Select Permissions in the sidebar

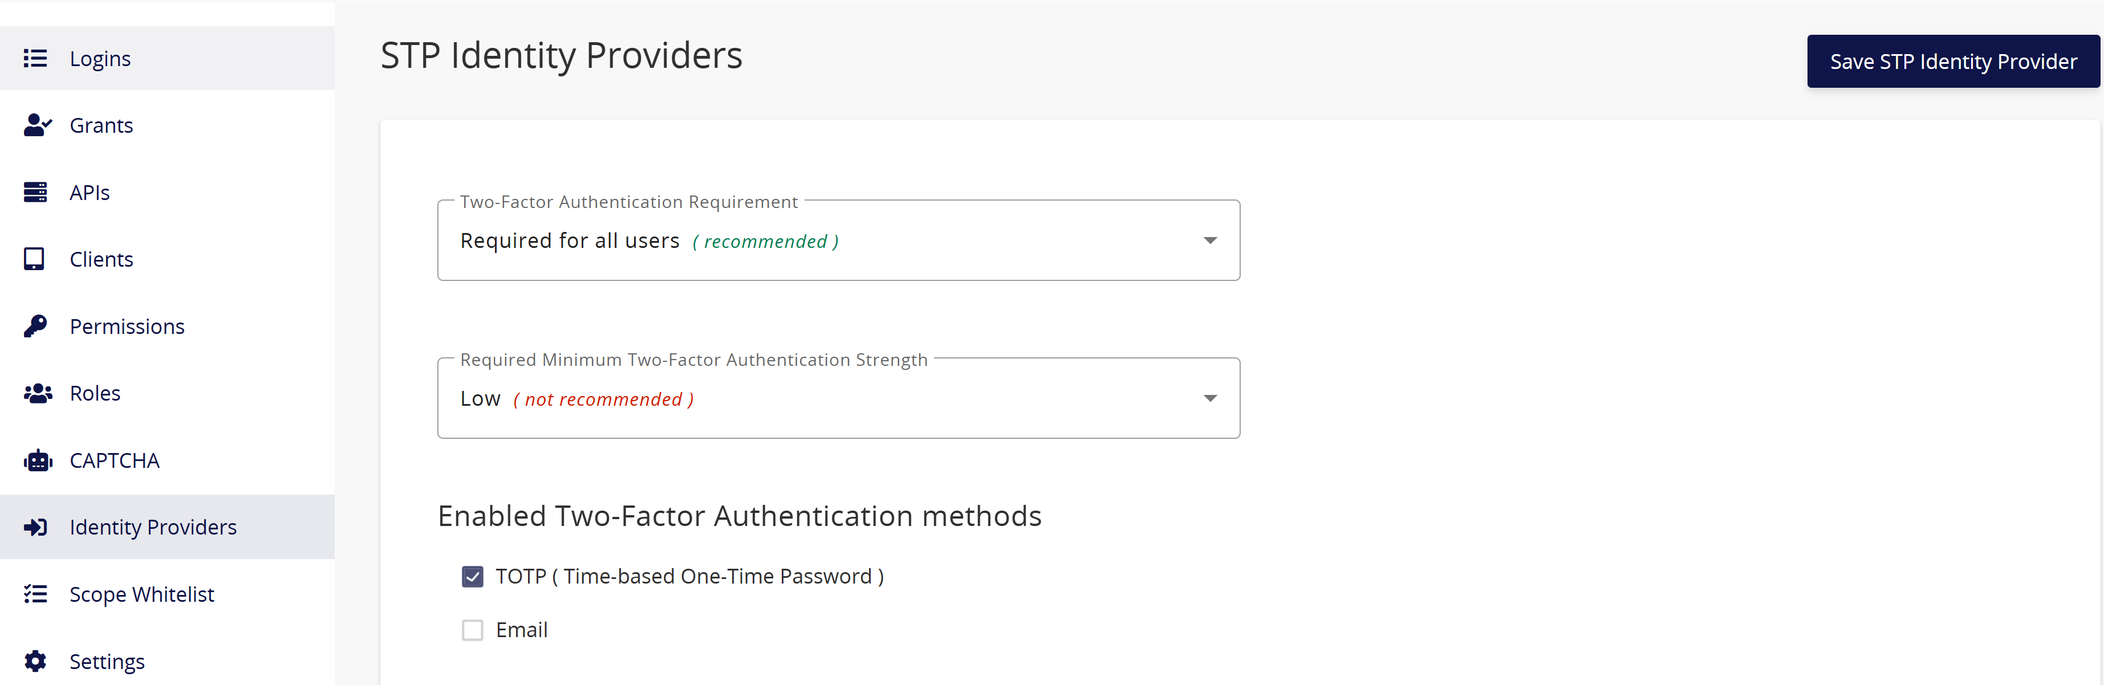168,326
